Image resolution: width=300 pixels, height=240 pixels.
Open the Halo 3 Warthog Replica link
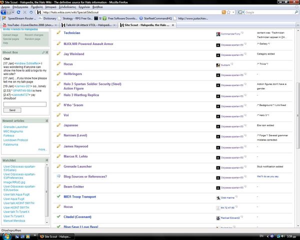81,95
